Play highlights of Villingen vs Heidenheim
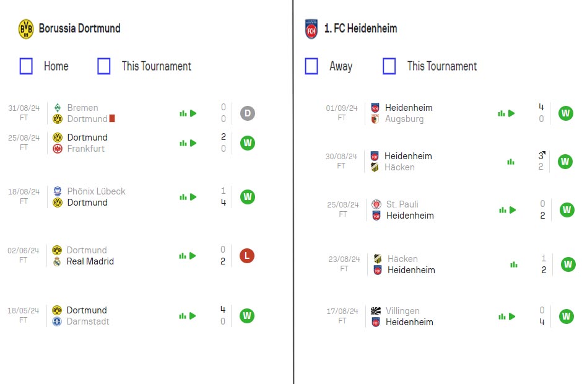The height and width of the screenshot is (384, 582). (x=512, y=316)
